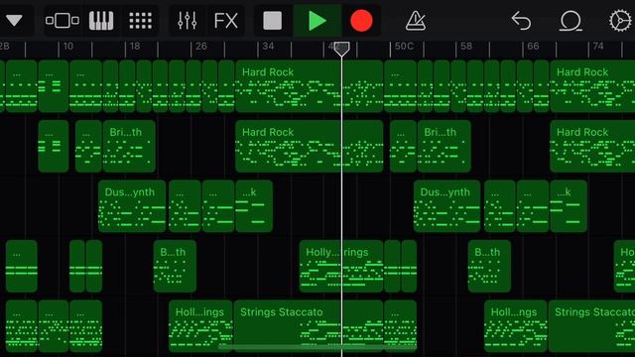Viewport: 635px width, 357px height.
Task: Switch to the Tracks view button
Action: pos(62,20)
